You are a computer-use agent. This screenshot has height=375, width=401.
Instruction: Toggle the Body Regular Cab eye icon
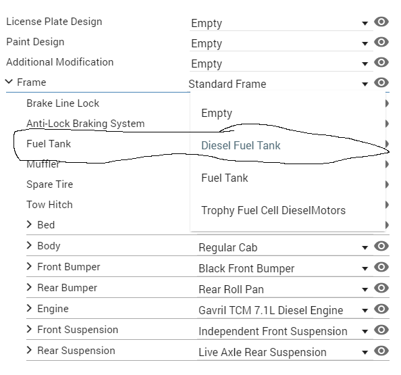[x=381, y=246]
